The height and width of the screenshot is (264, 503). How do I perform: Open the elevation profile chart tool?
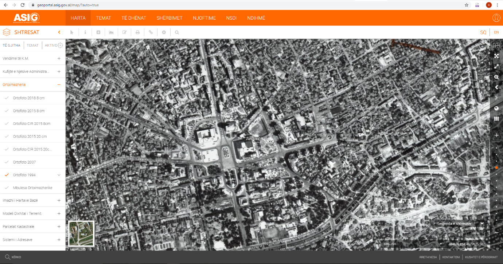point(111,32)
